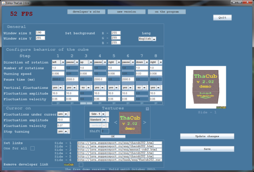
Task: Open the developer's site button
Action: click(87, 12)
